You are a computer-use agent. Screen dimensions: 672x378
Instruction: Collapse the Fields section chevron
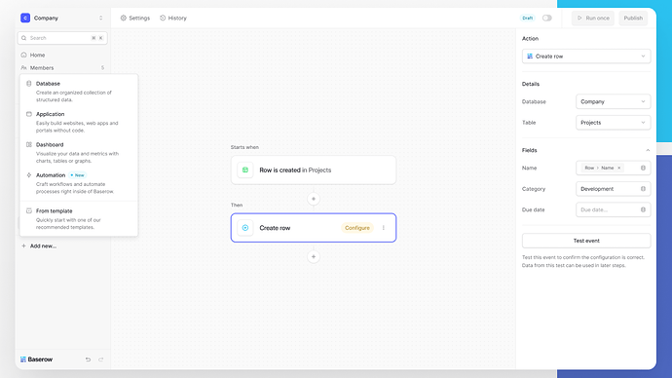pyautogui.click(x=648, y=150)
